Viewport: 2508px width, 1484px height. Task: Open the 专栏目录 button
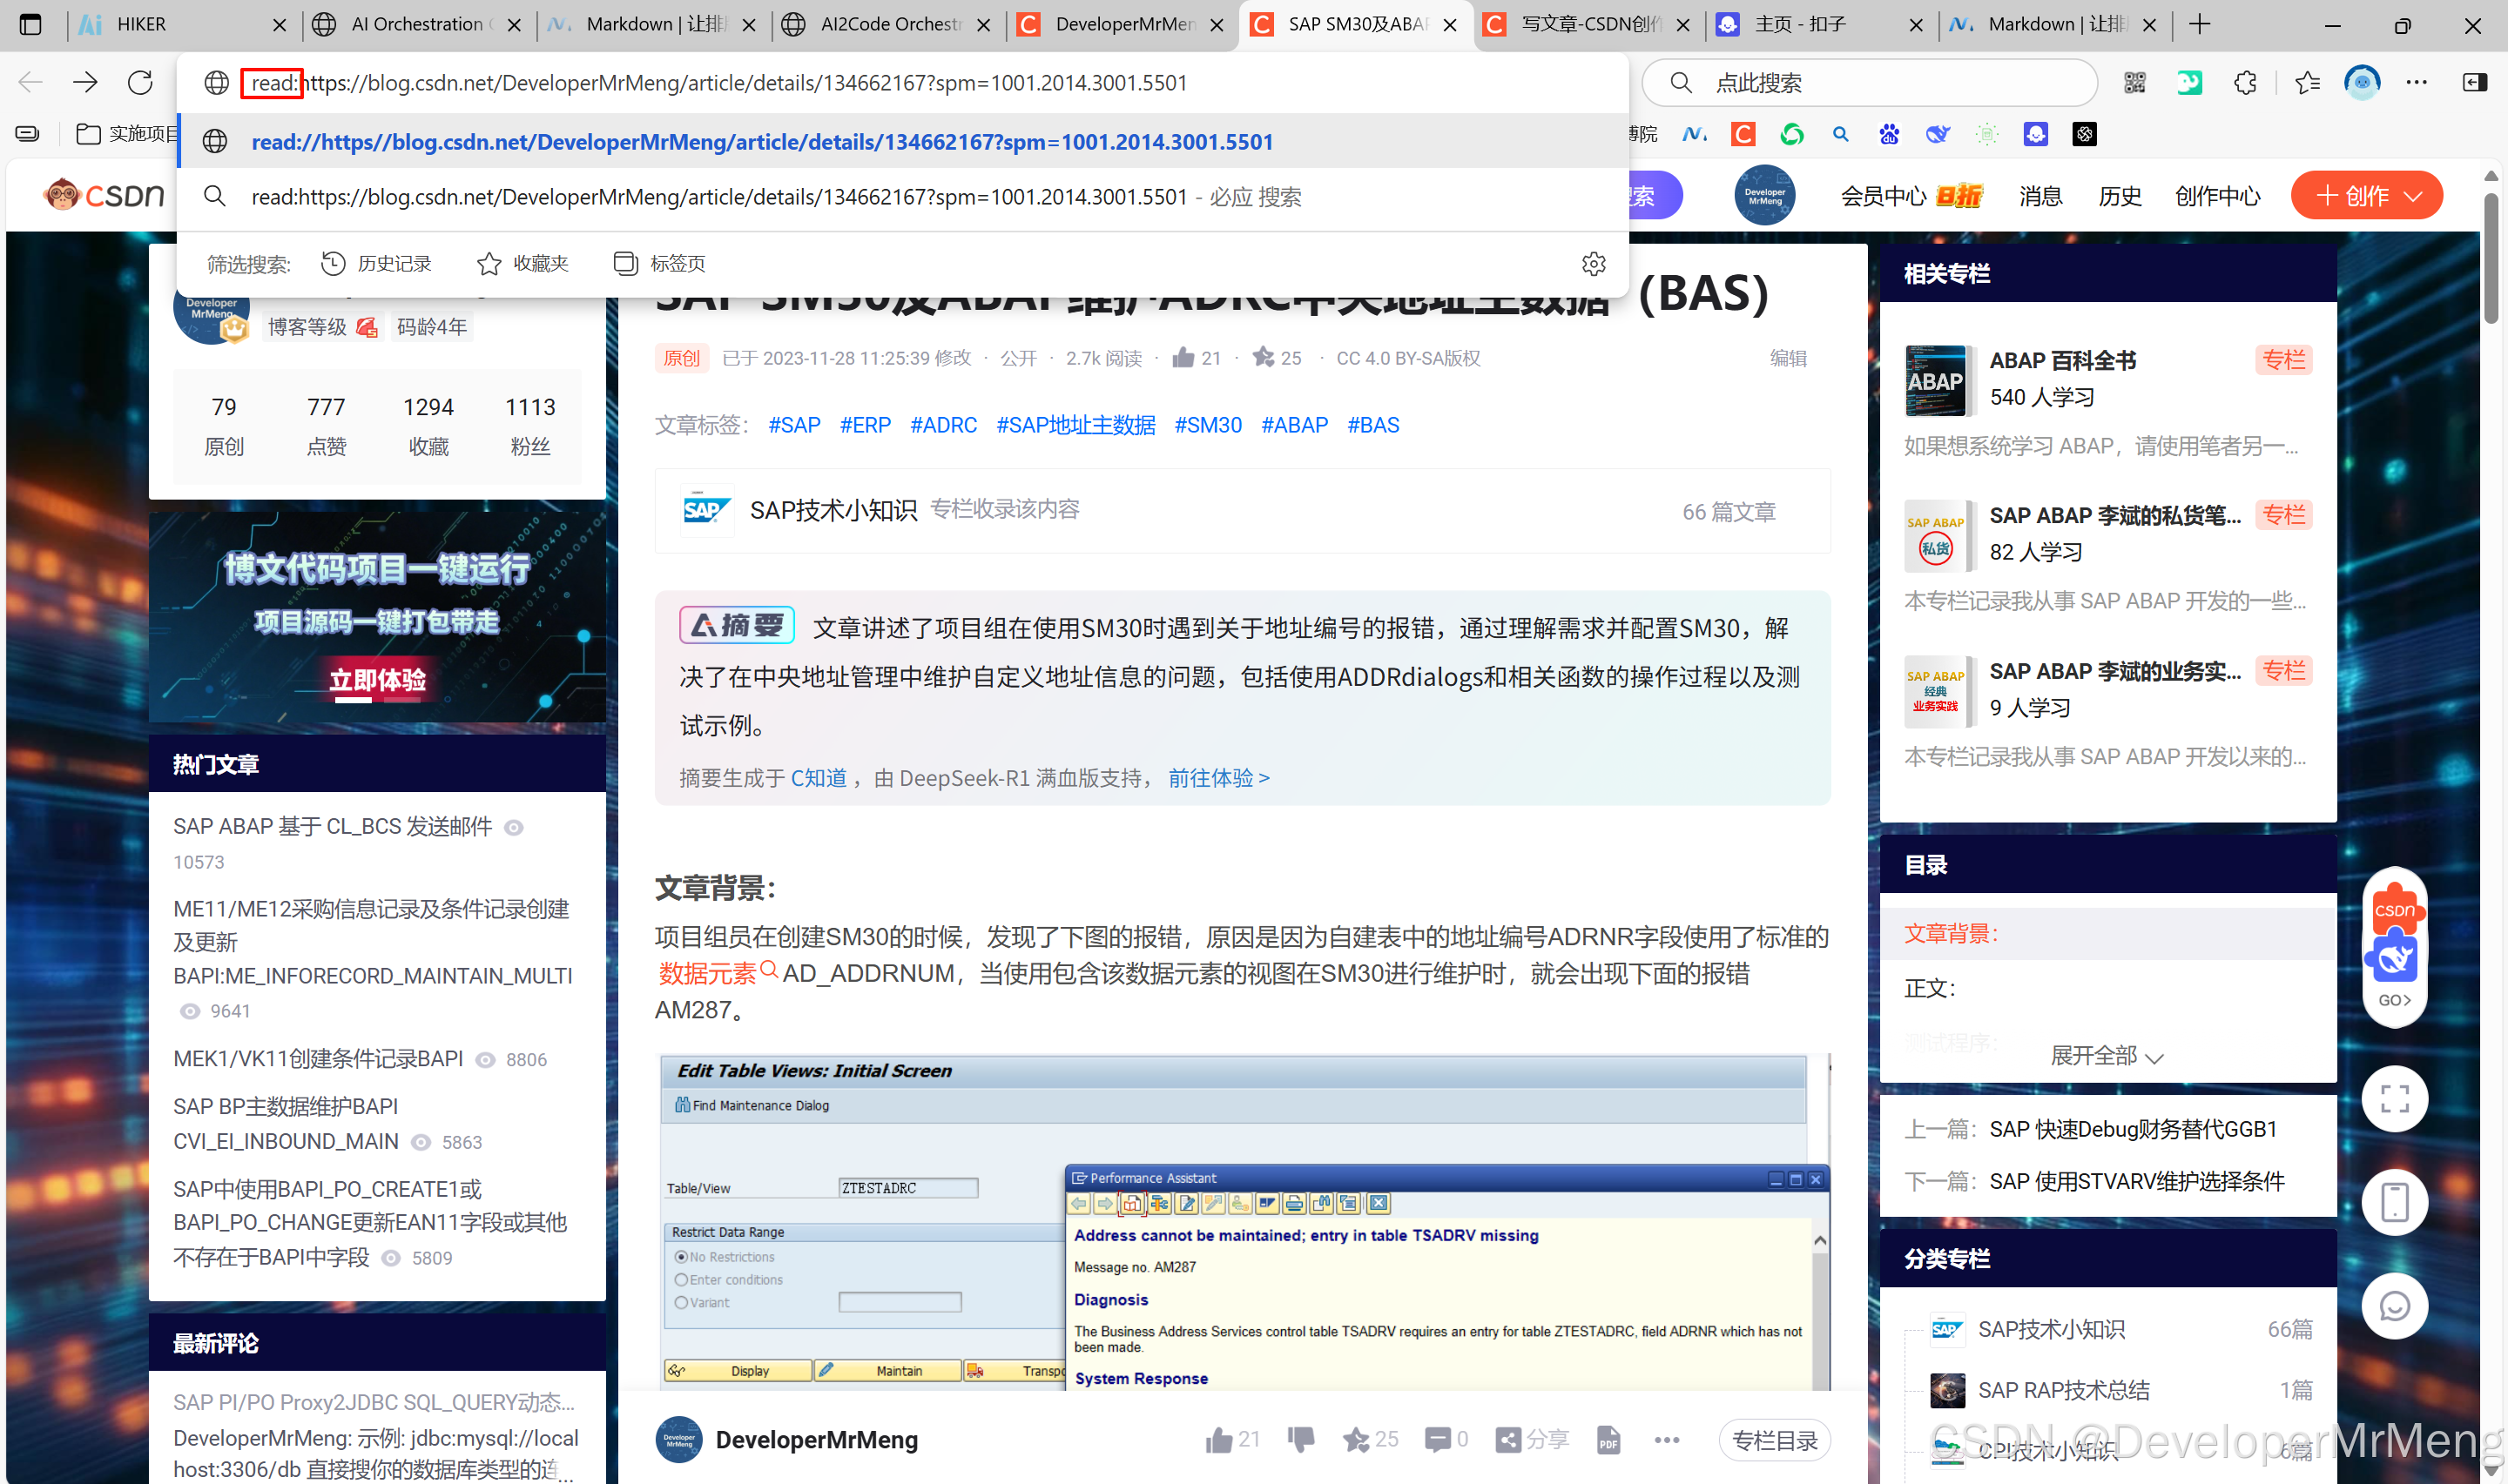coord(1774,1440)
